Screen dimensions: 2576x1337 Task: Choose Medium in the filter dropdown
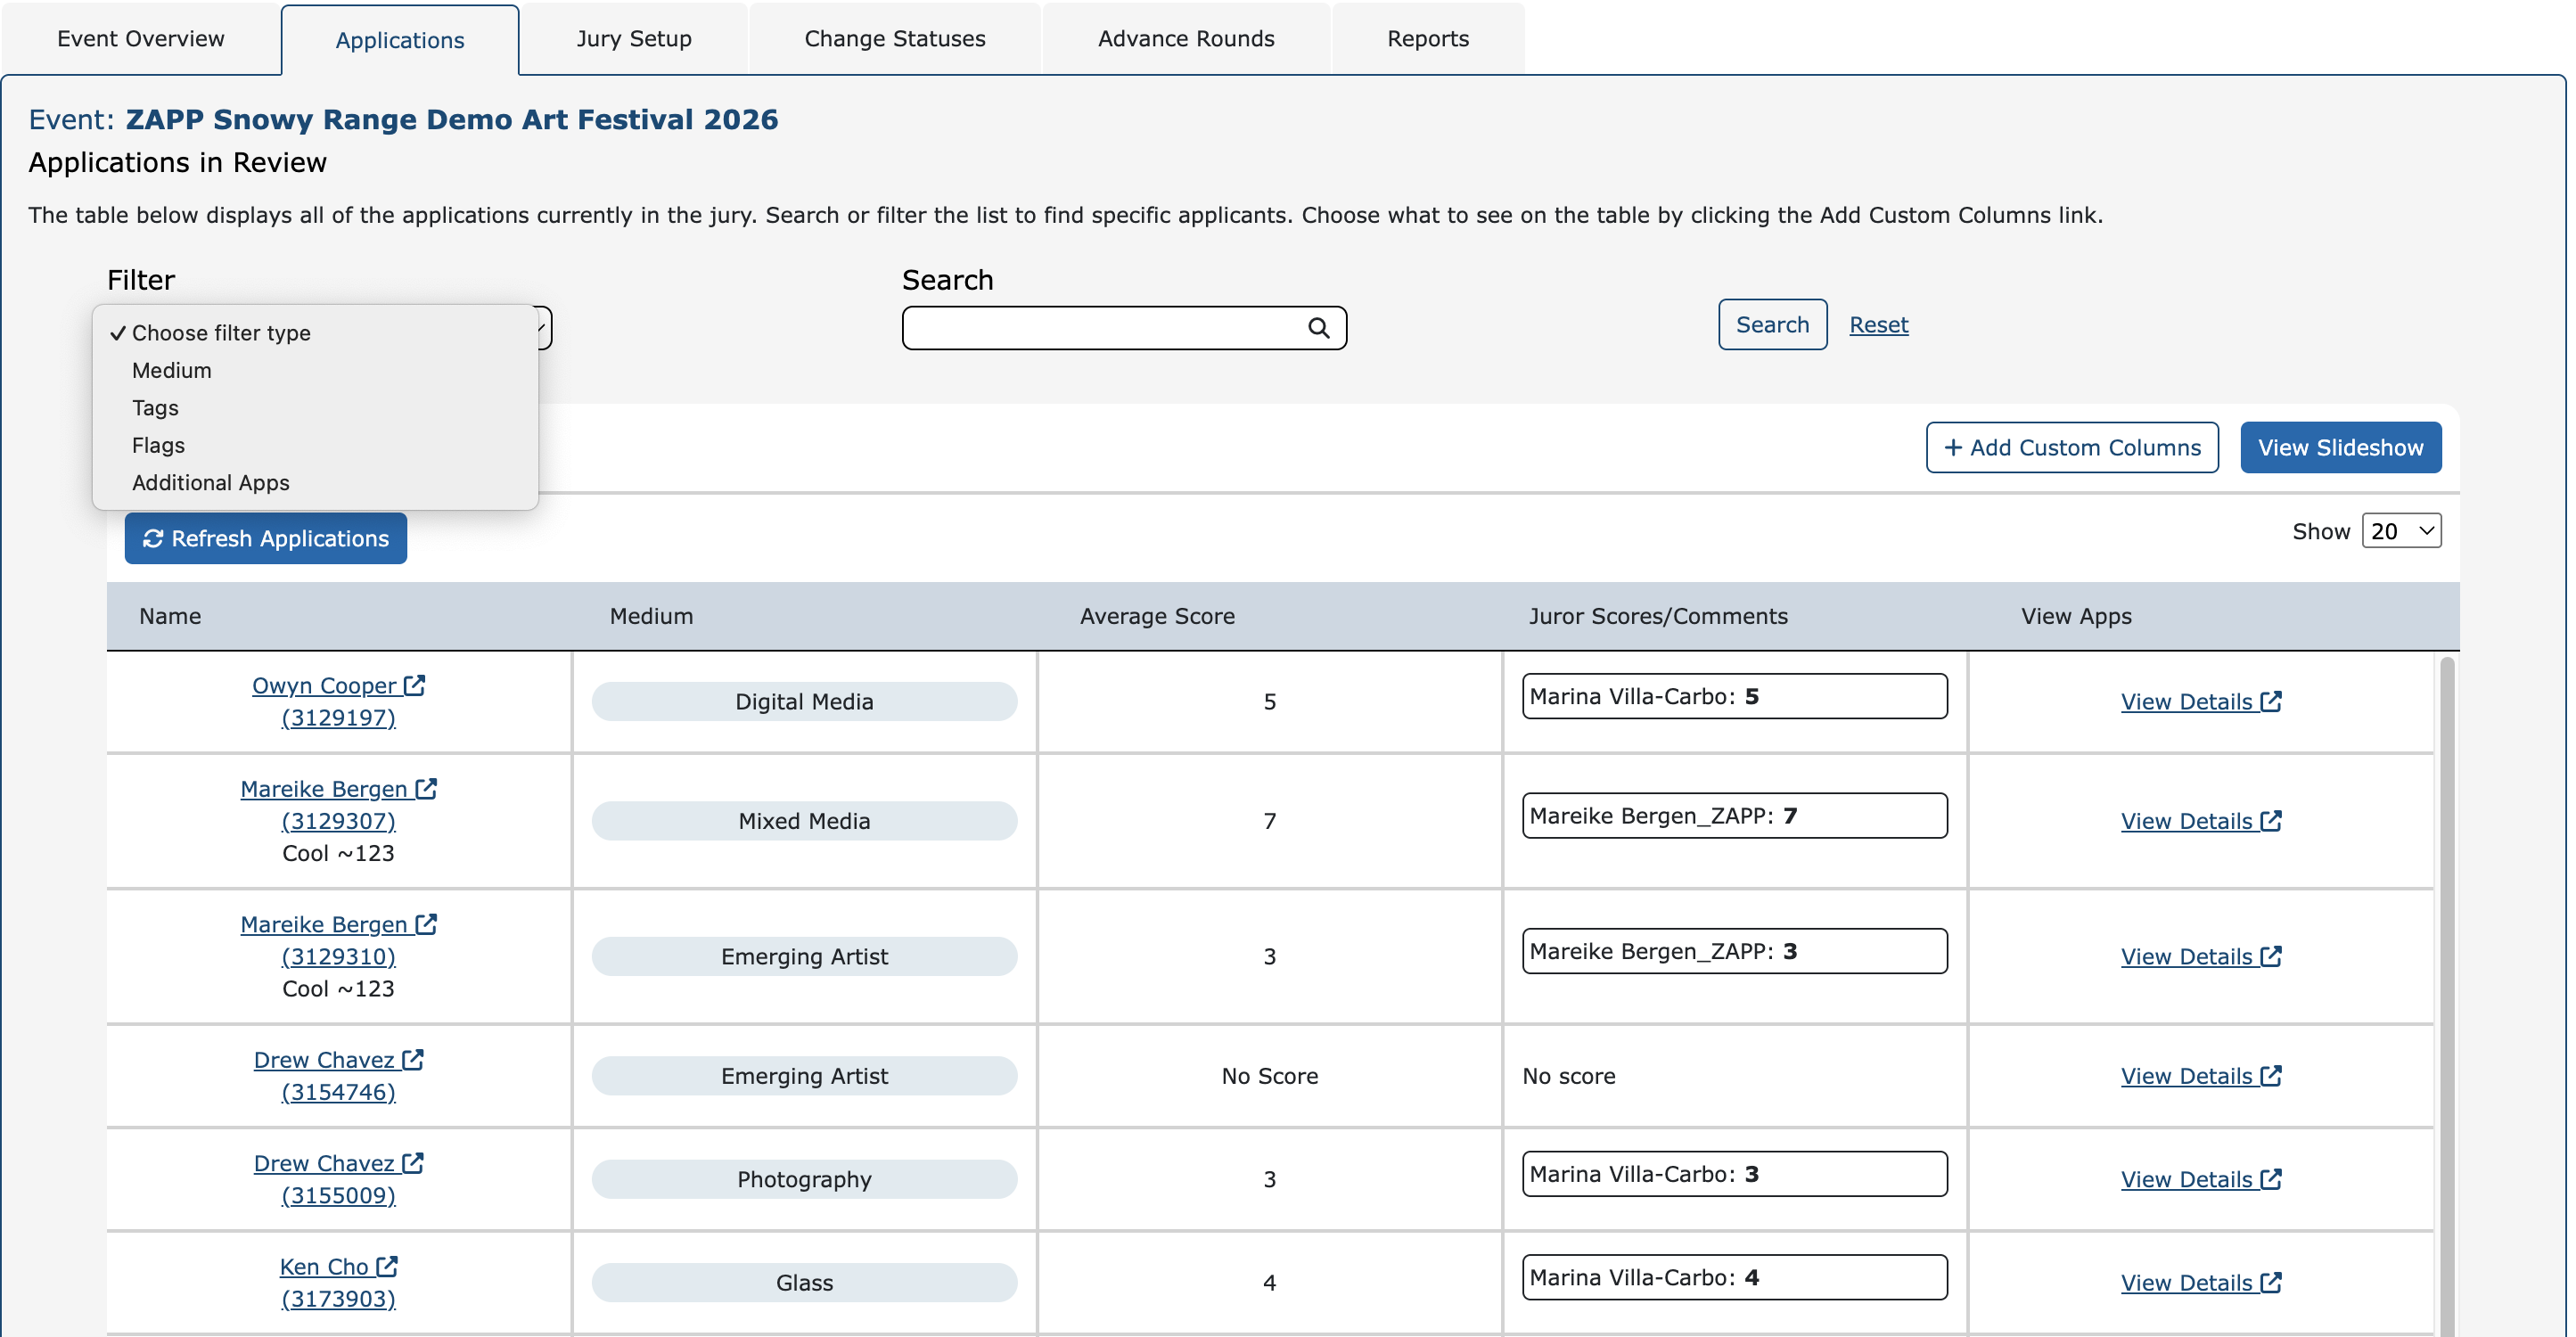tap(315, 370)
